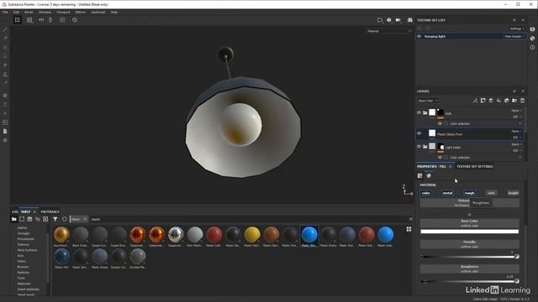Open Texture Set List Settings dropdown

pyautogui.click(x=517, y=29)
